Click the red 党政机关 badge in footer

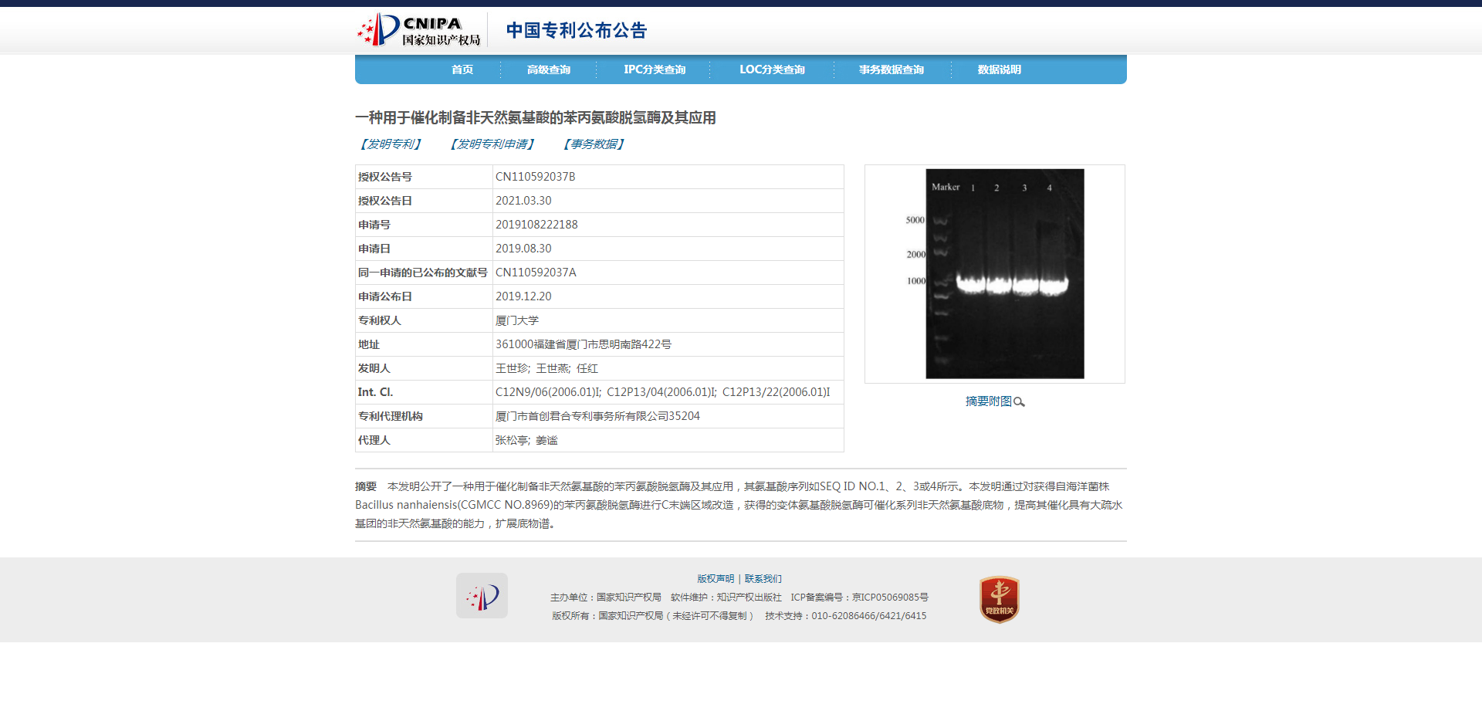pyautogui.click(x=999, y=599)
